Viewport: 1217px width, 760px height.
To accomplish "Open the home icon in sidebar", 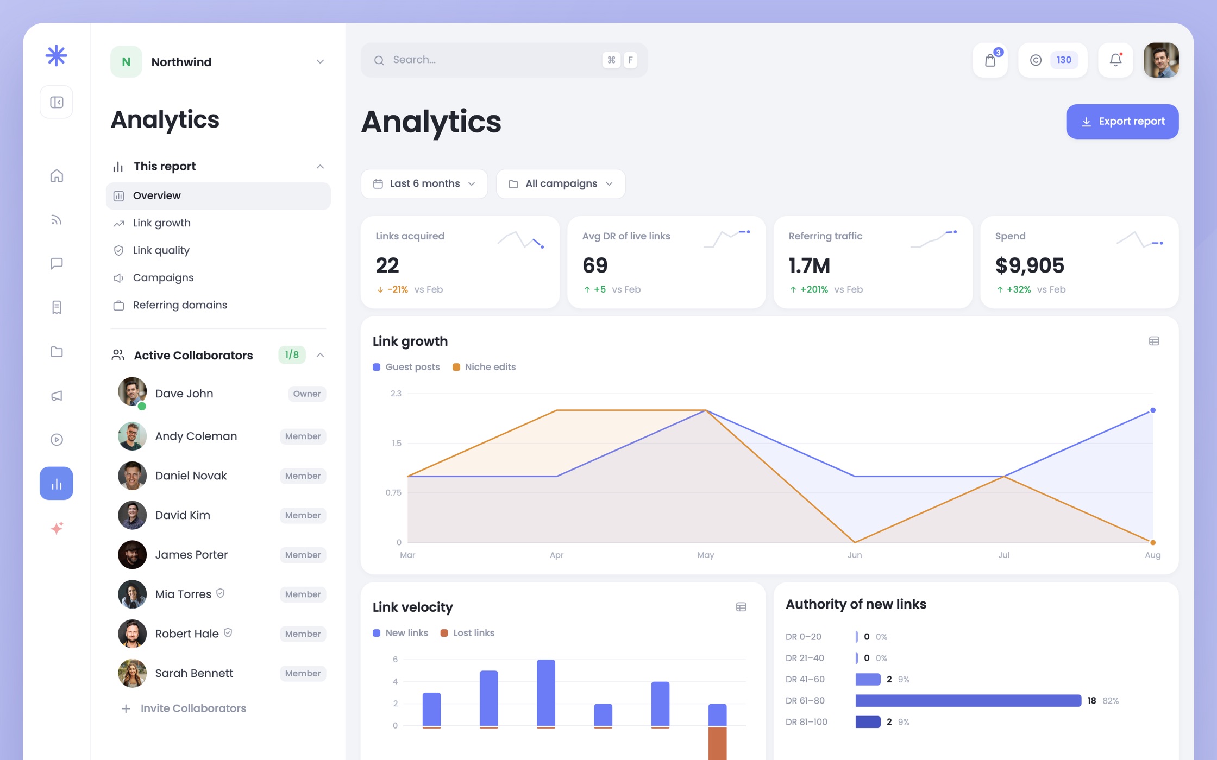I will pyautogui.click(x=57, y=176).
